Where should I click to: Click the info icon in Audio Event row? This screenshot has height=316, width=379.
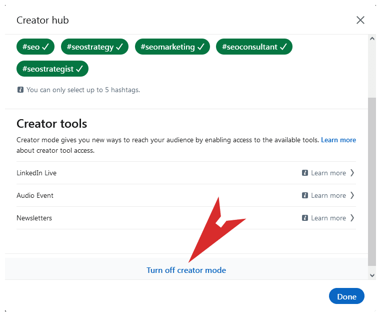pyautogui.click(x=305, y=195)
